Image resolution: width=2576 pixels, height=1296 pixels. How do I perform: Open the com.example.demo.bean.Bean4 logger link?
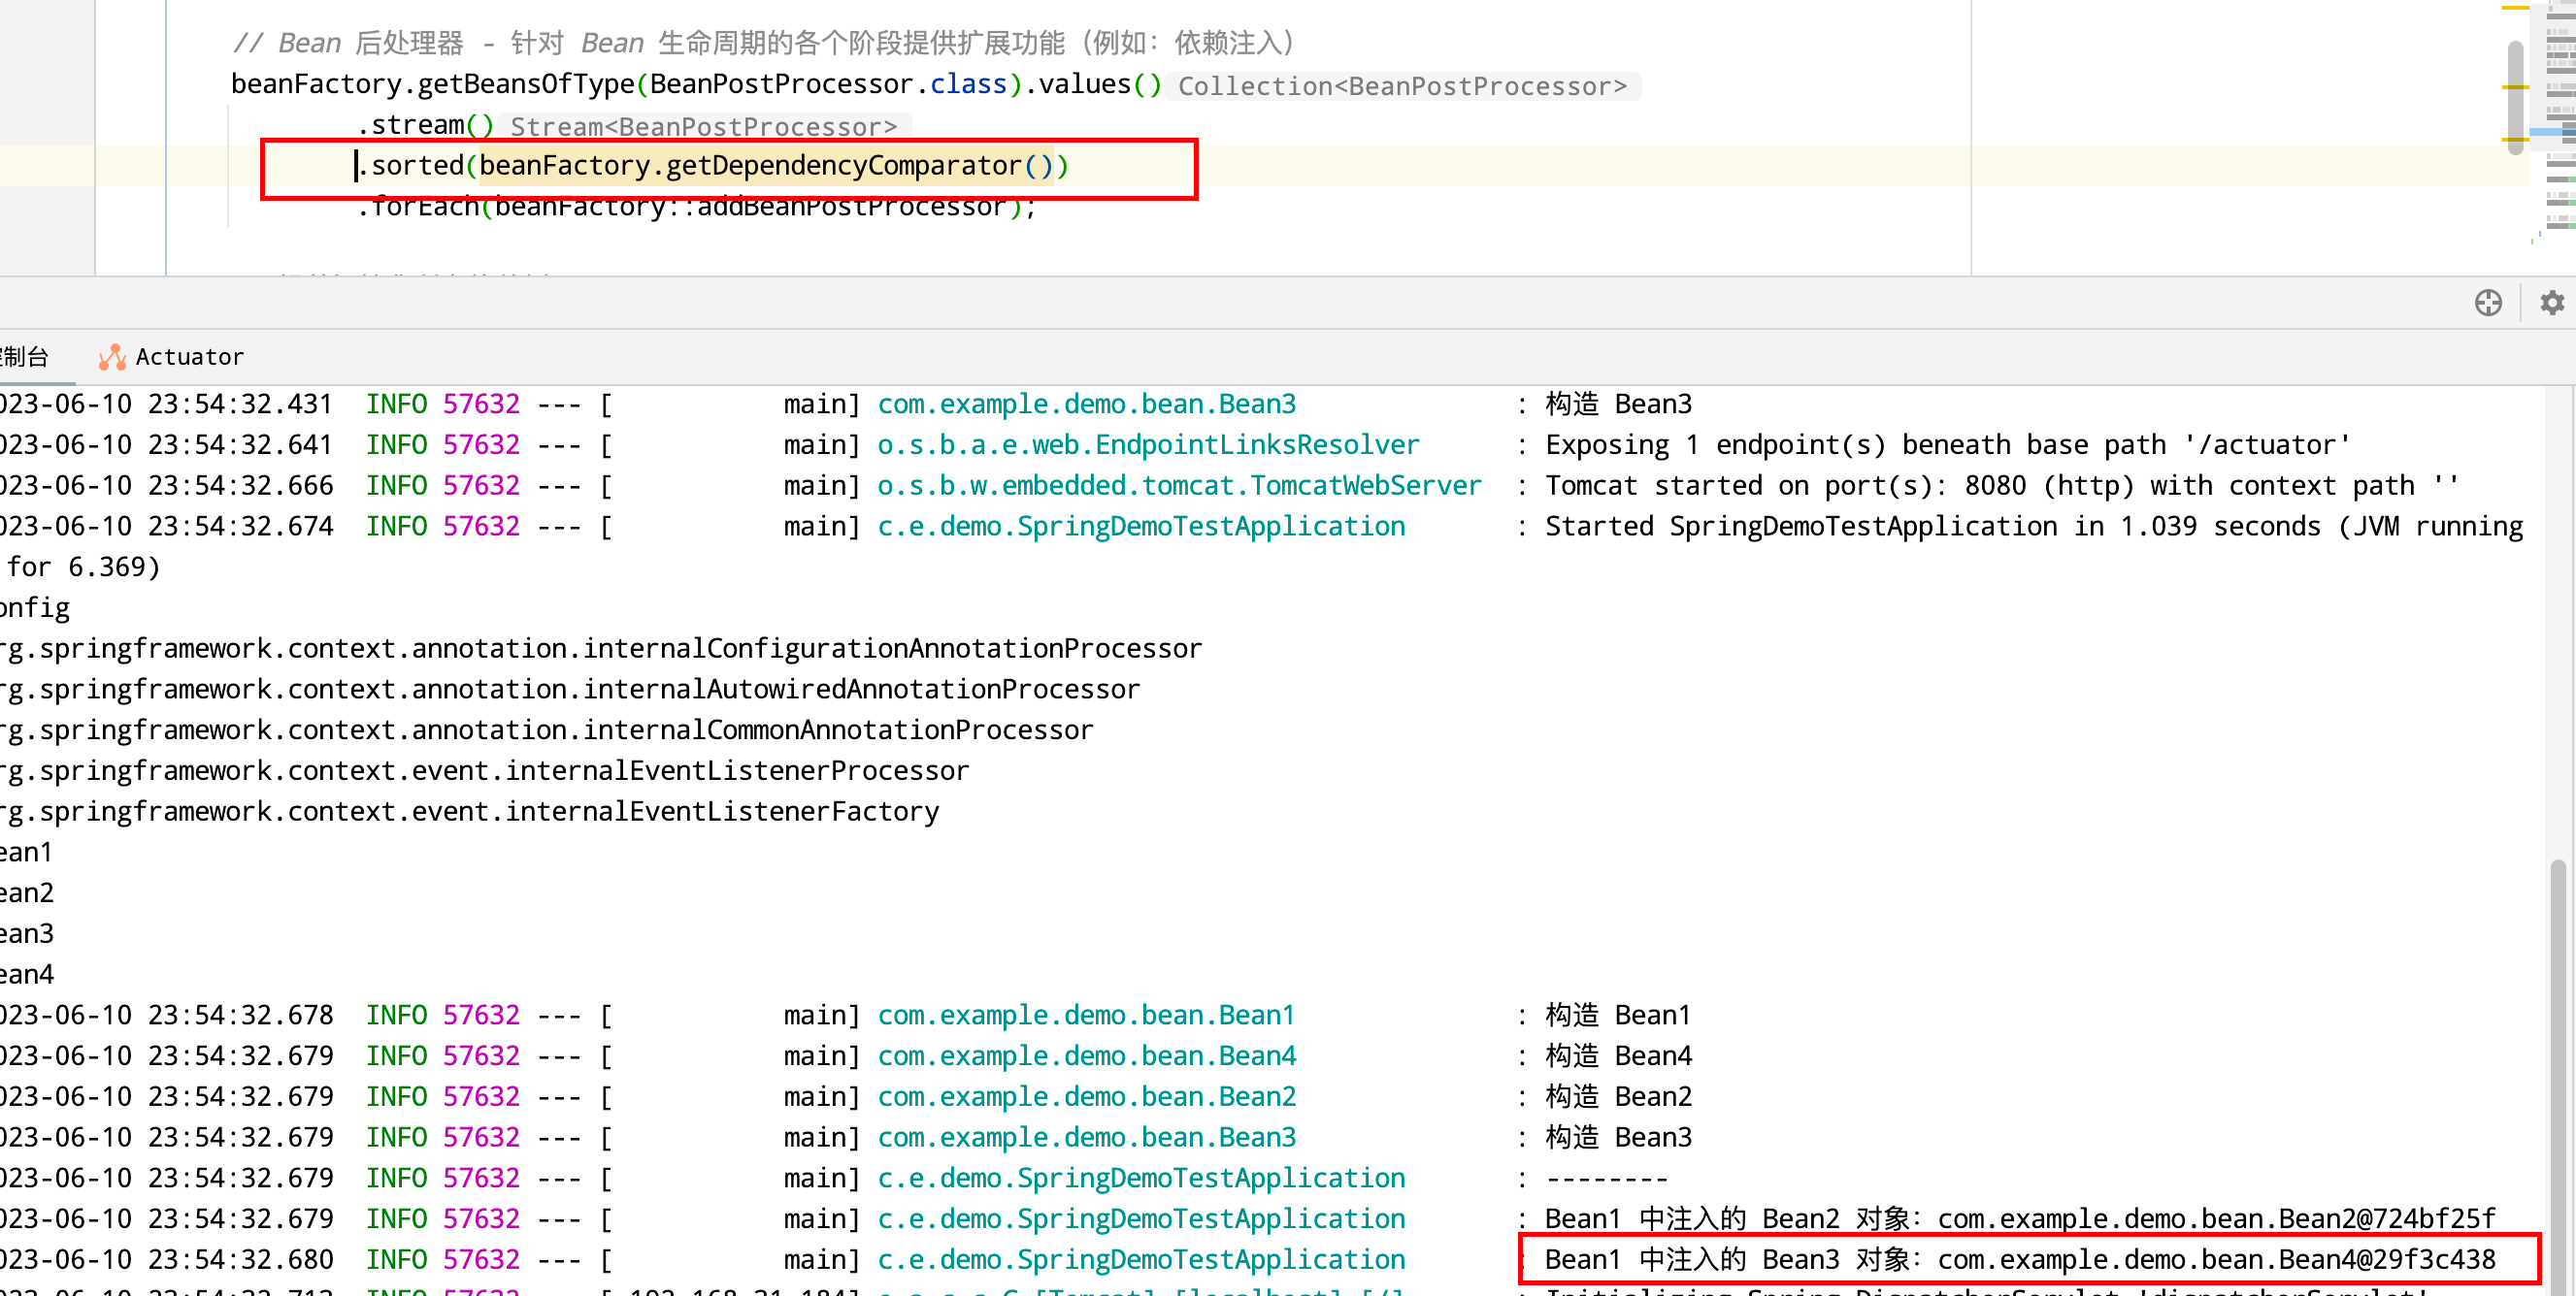[x=1086, y=1056]
